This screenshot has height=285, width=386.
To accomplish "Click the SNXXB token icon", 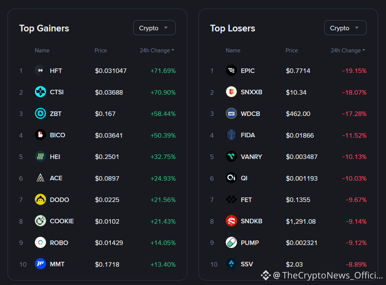I will click(231, 92).
